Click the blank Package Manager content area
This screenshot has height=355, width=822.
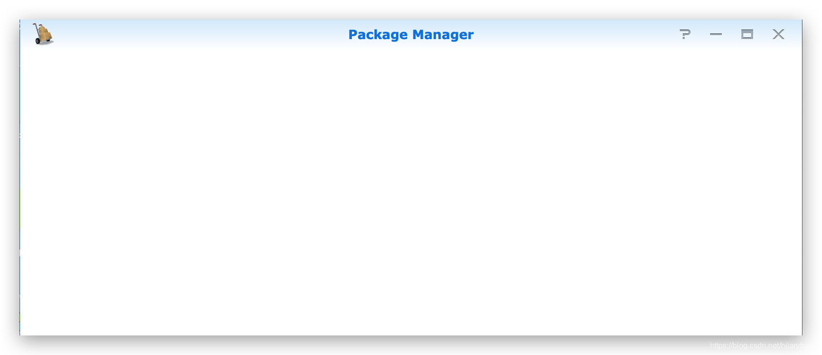click(411, 192)
